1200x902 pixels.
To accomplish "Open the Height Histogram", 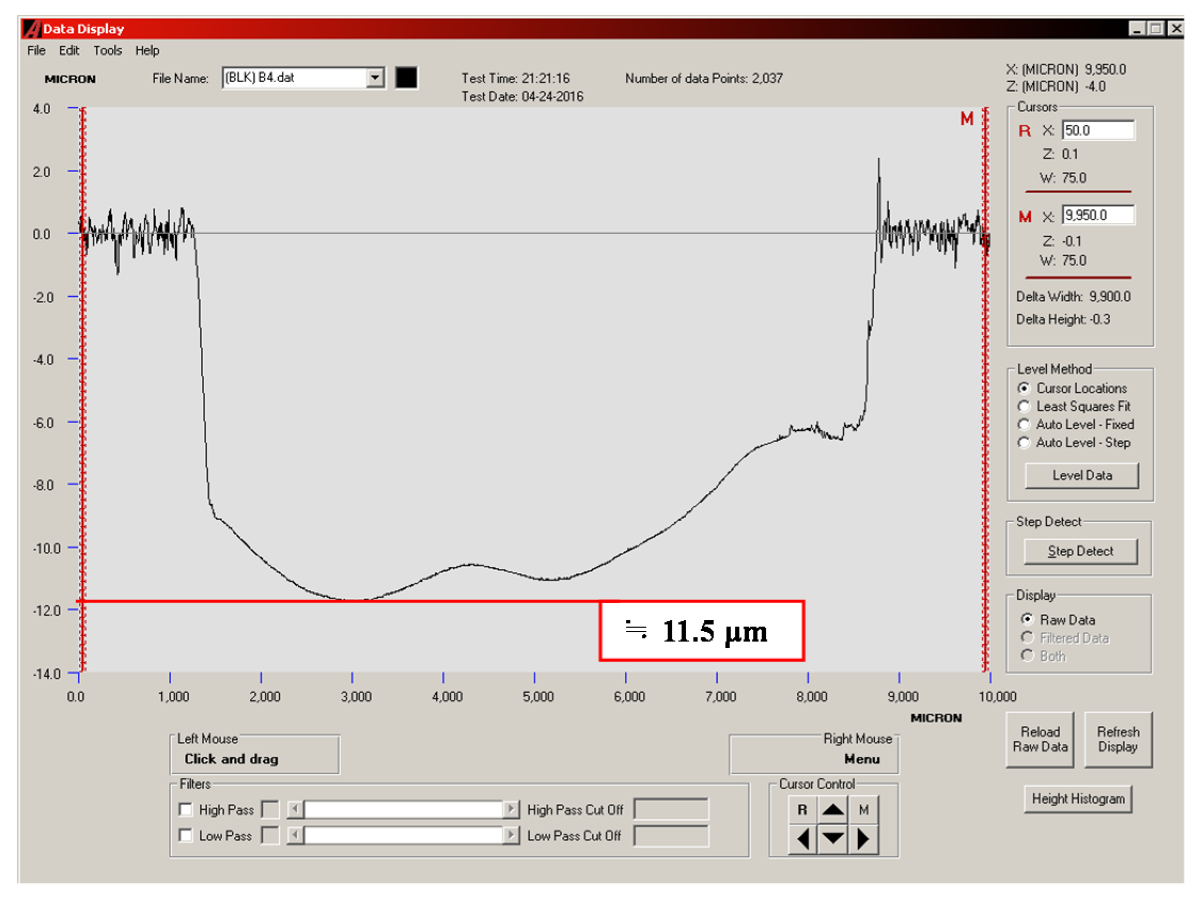I will click(1077, 798).
